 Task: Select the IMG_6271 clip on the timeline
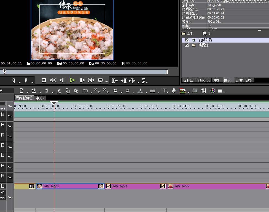(136, 186)
